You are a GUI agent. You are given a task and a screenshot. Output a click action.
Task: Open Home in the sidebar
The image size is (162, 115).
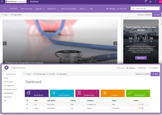[6, 78]
